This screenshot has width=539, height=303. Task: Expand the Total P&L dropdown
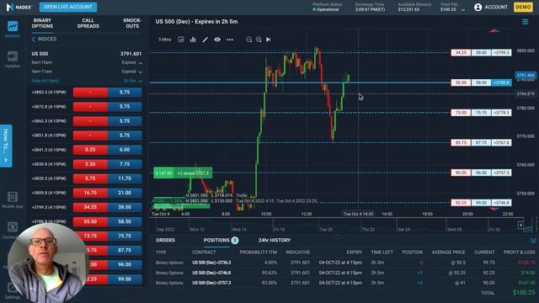(x=463, y=9)
